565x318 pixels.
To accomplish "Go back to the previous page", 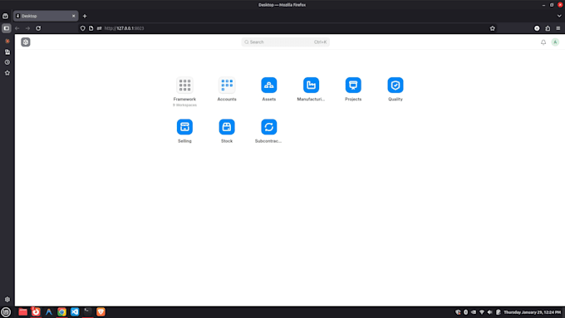I will tap(17, 28).
